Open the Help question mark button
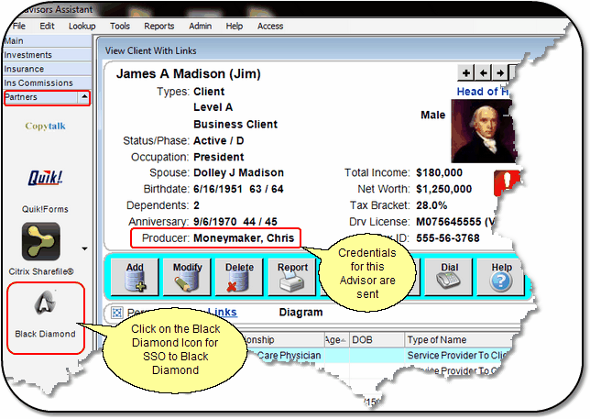 point(501,276)
